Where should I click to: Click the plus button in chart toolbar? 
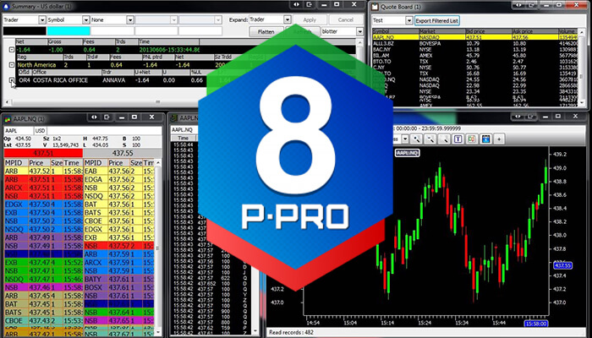pyautogui.click(x=499, y=139)
